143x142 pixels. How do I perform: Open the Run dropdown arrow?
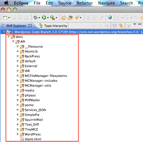tap(48, 18)
